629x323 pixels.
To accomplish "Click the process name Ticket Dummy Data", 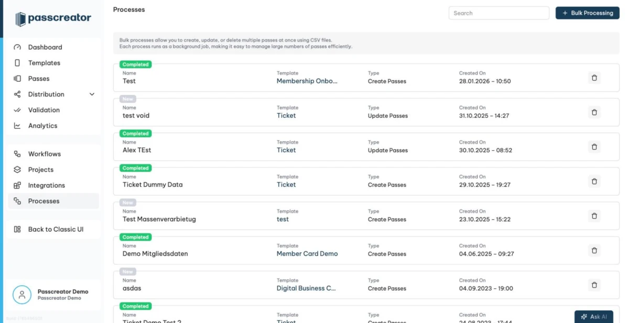I will coord(153,185).
